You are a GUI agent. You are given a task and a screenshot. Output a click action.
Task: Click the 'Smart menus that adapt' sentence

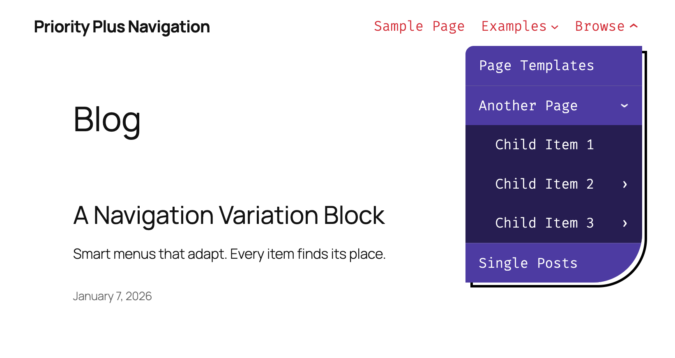[x=150, y=254]
